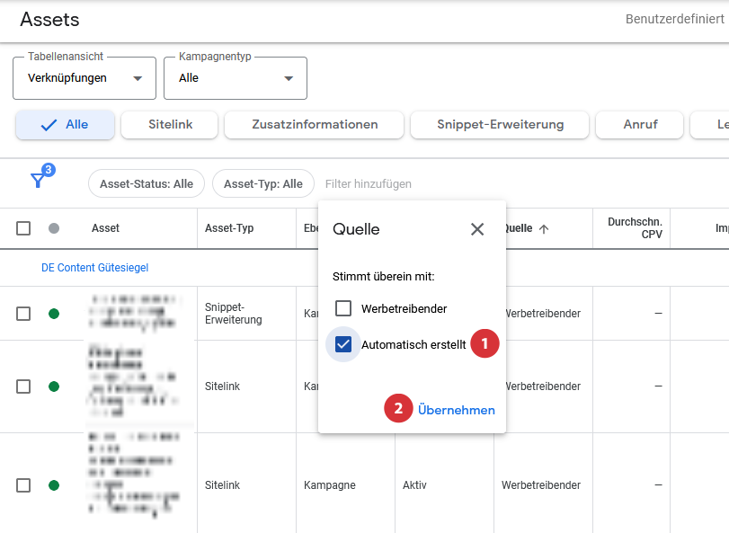Viewport: 729px width, 533px height.
Task: Click Werbetreibender cell in Snippet-Erweiterung row
Action: click(543, 314)
